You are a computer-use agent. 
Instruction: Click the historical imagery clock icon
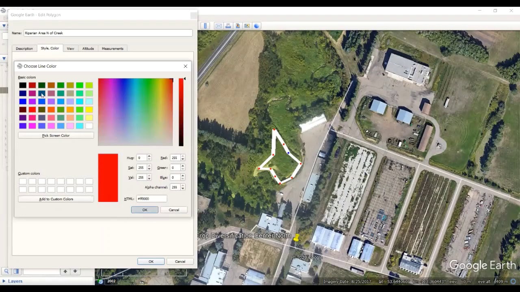pos(101,281)
